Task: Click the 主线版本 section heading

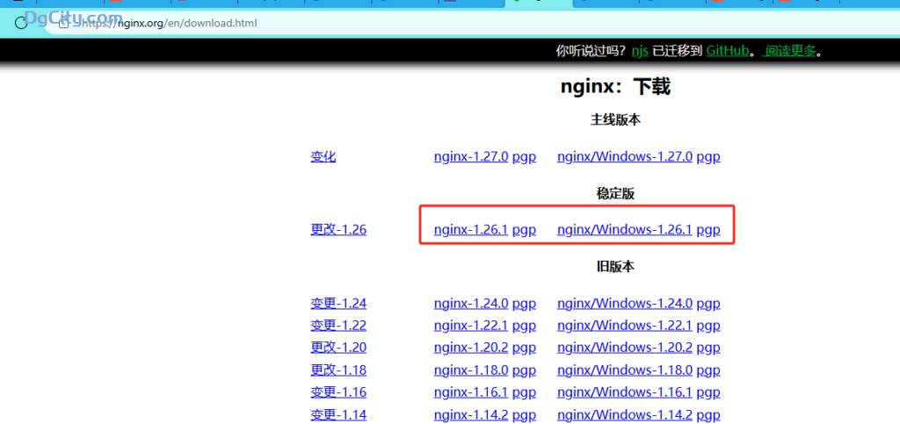Action: coord(615,119)
